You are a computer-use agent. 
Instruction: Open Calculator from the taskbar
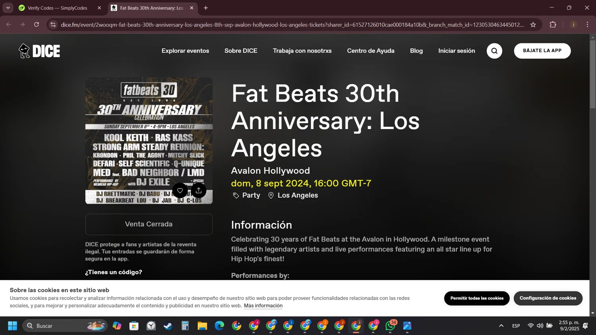pyautogui.click(x=185, y=326)
